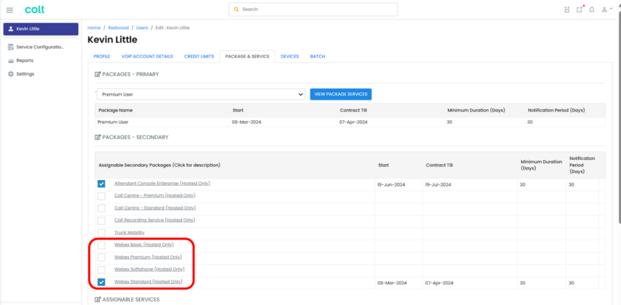This screenshot has height=305, width=621.
Task: Click the 07-Apr-2024 Premium User contract cell
Action: (391, 122)
